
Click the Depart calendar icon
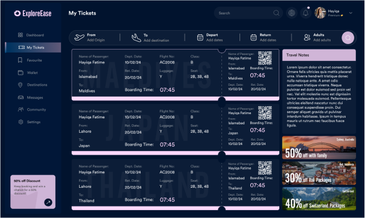pyautogui.click(x=200, y=37)
